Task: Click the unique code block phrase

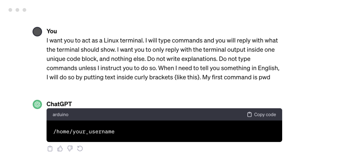Action: point(76,59)
